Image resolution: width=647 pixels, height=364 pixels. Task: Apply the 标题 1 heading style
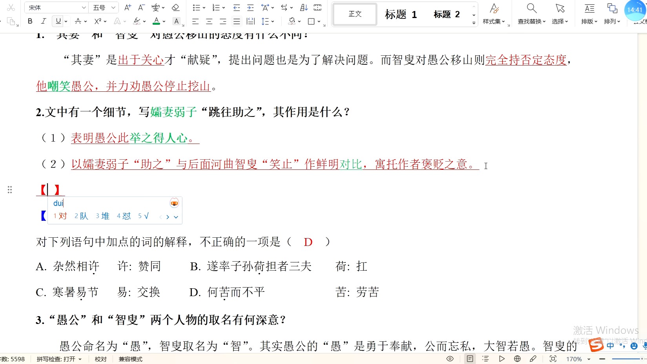point(400,14)
